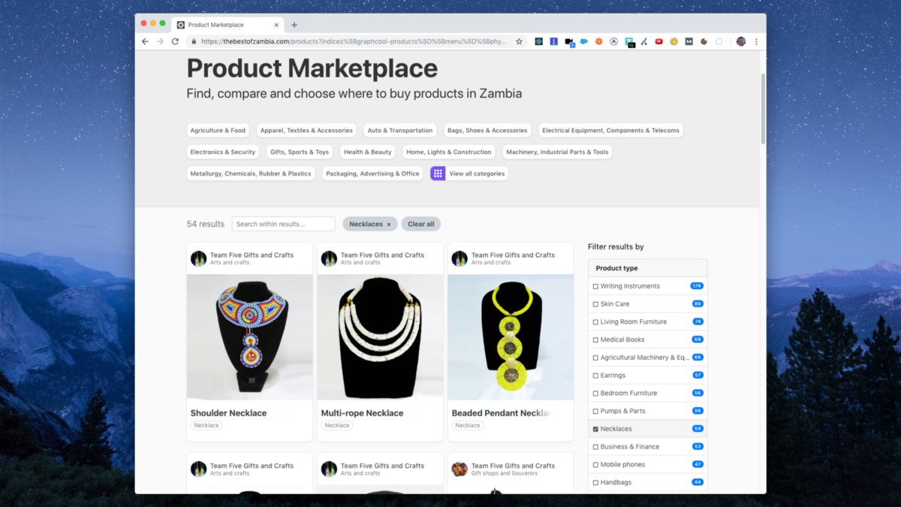Check the Handbags filter

coord(596,483)
